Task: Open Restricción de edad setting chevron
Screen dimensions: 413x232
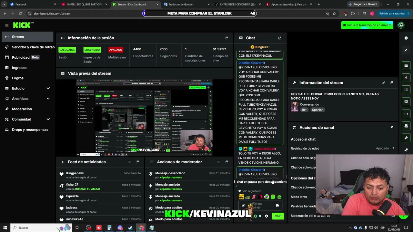Action: pos(393,148)
